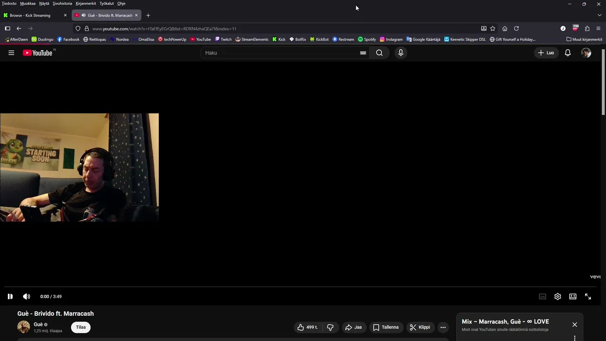The height and width of the screenshot is (341, 606).
Task: Open the Instagram bookmark
Action: 391,39
